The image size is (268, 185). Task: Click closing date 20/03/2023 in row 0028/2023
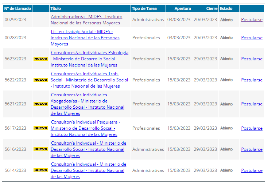(x=205, y=38)
